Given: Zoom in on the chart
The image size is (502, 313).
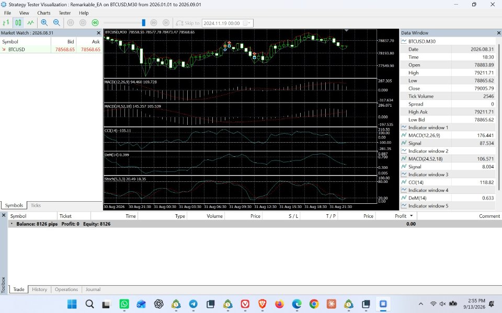Looking at the screenshot, I should pos(44,22).
